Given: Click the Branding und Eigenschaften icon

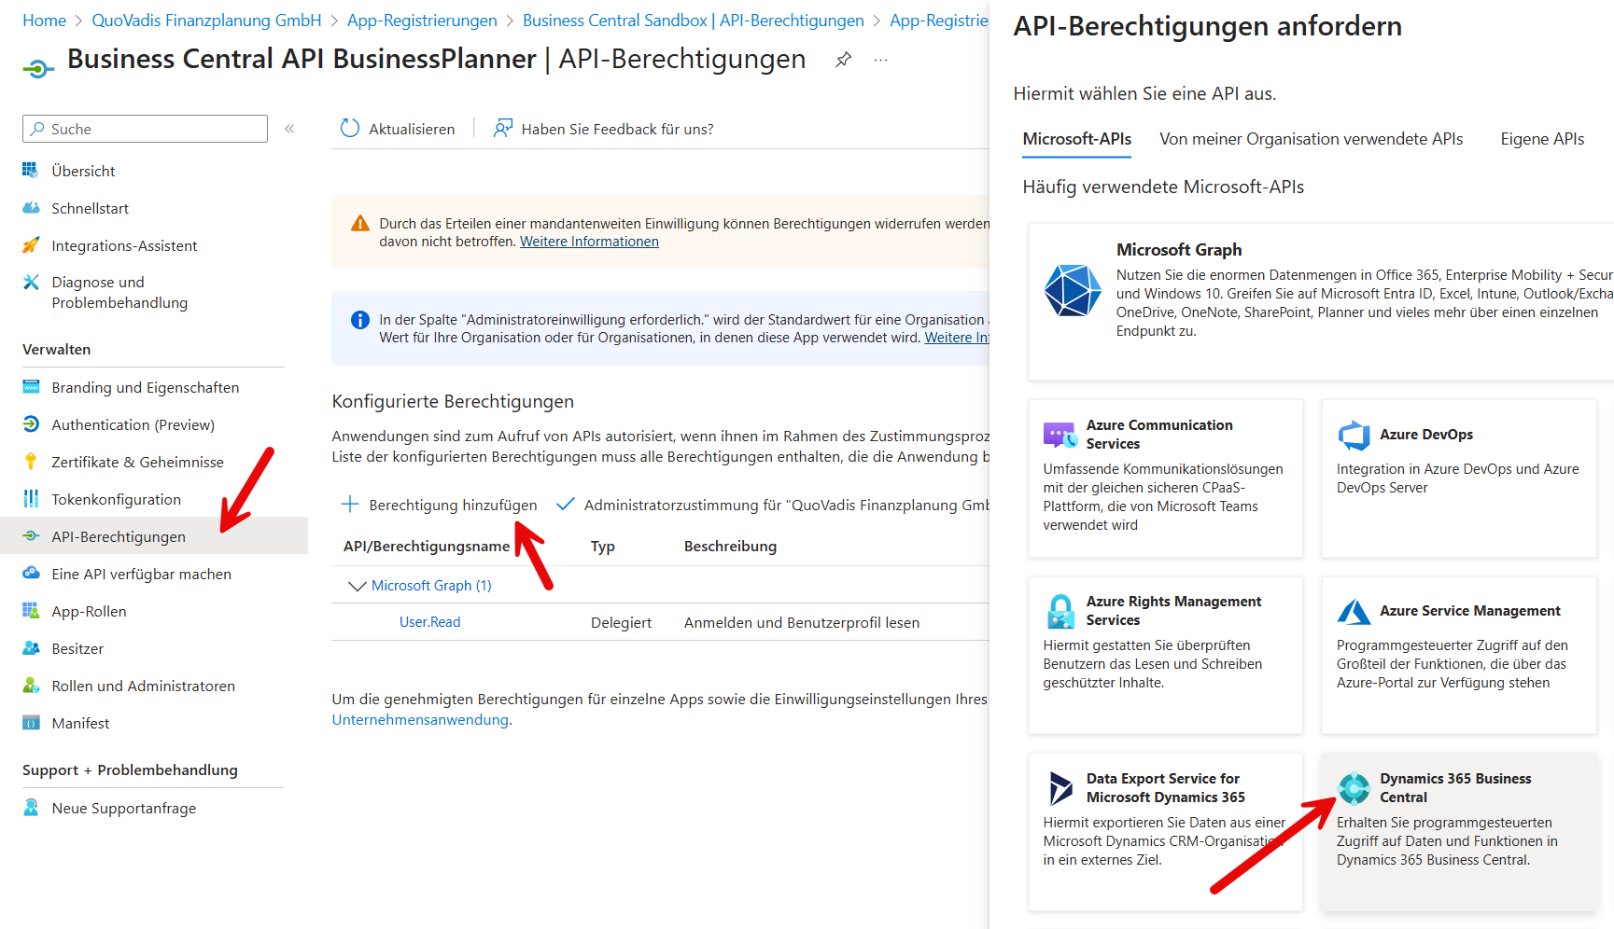Looking at the screenshot, I should coord(31,387).
